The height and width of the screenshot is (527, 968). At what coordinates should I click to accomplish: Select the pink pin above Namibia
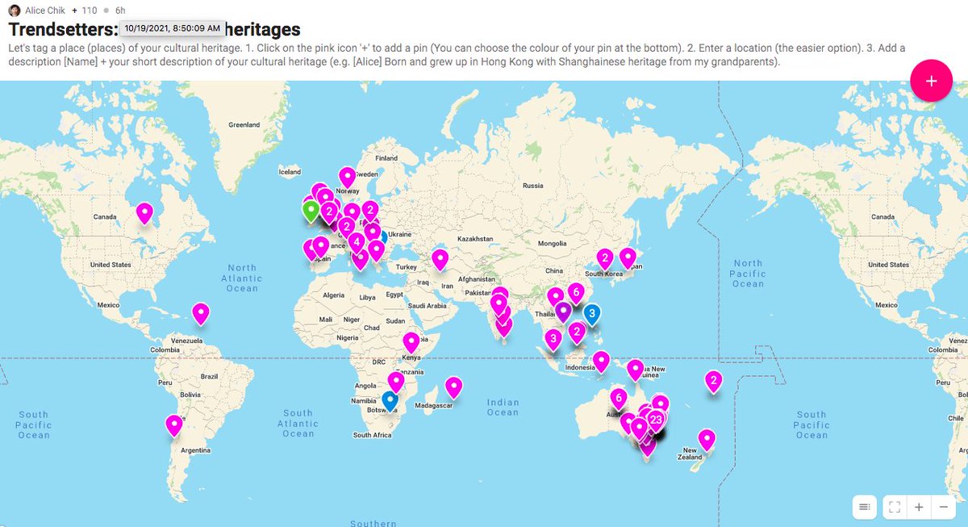(396, 381)
